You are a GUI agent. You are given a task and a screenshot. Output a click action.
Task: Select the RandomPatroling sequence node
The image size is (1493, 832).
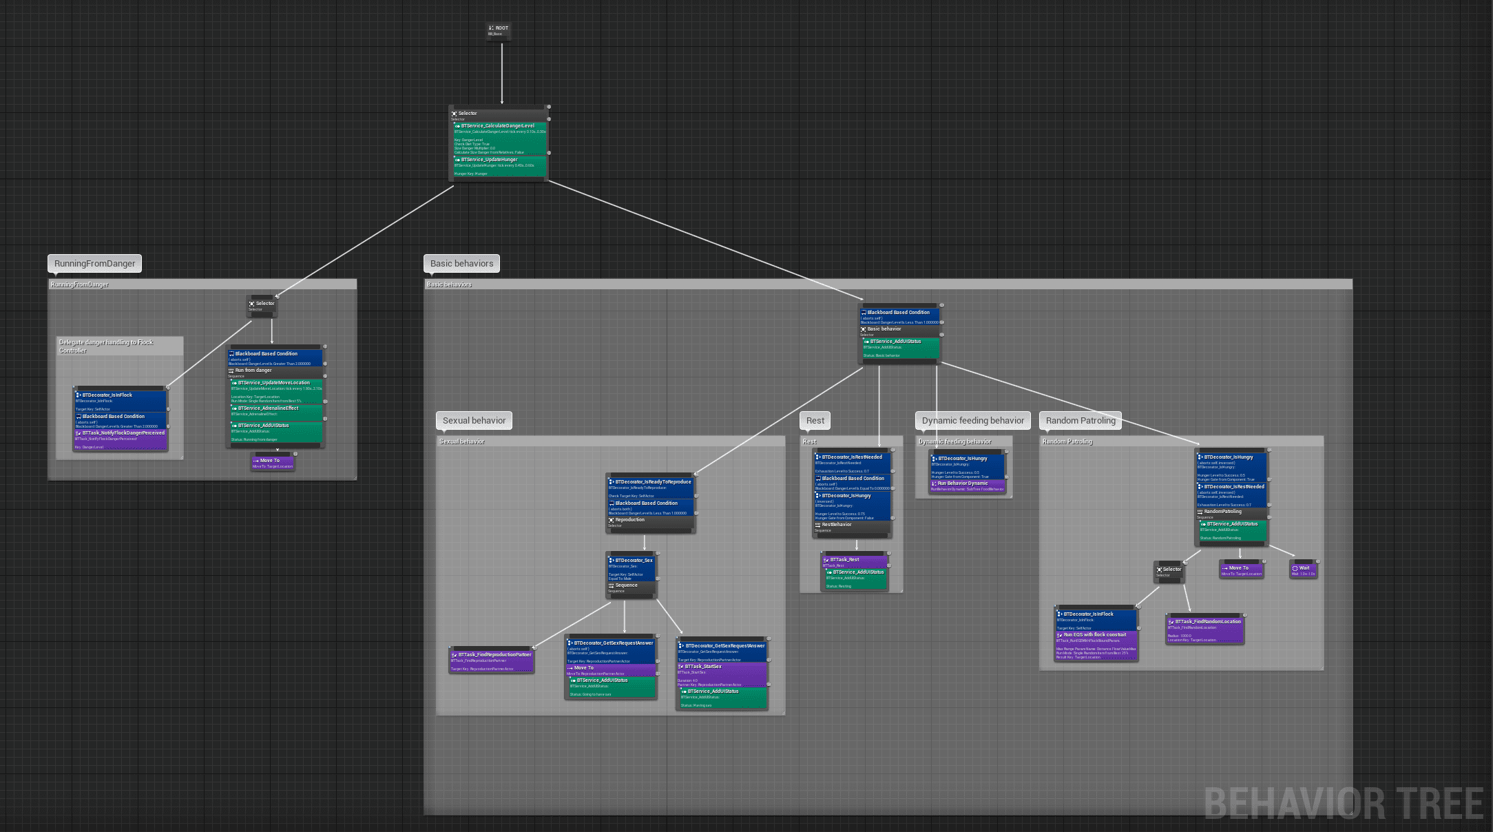1233,514
